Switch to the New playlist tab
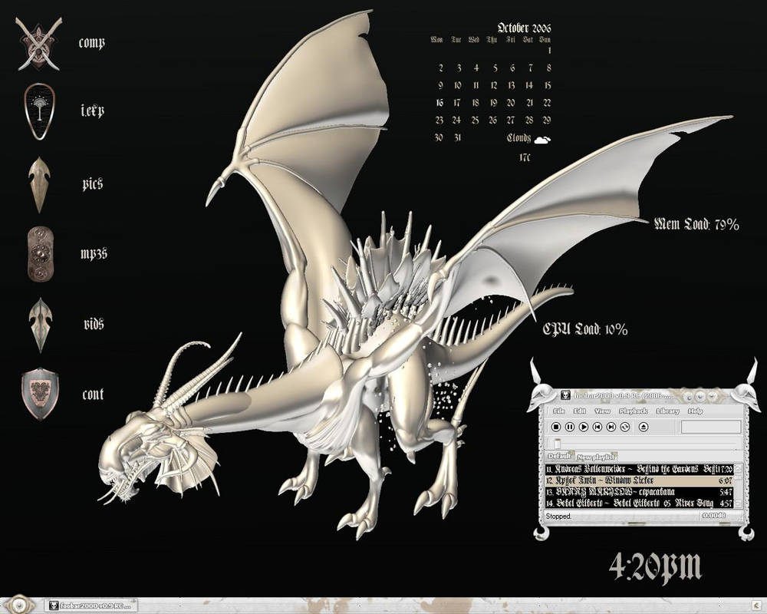This screenshot has width=767, height=614. [x=596, y=457]
